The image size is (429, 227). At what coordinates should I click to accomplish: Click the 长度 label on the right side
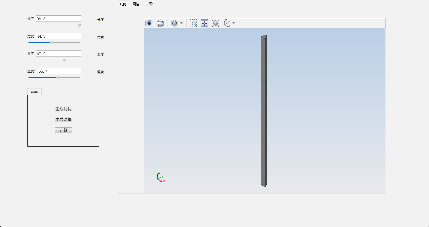click(101, 20)
